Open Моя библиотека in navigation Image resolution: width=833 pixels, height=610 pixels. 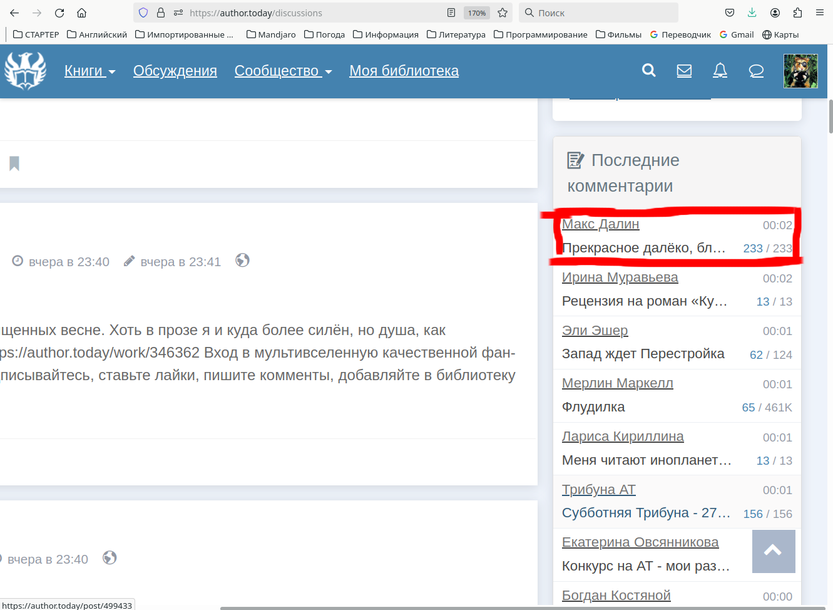coord(404,71)
